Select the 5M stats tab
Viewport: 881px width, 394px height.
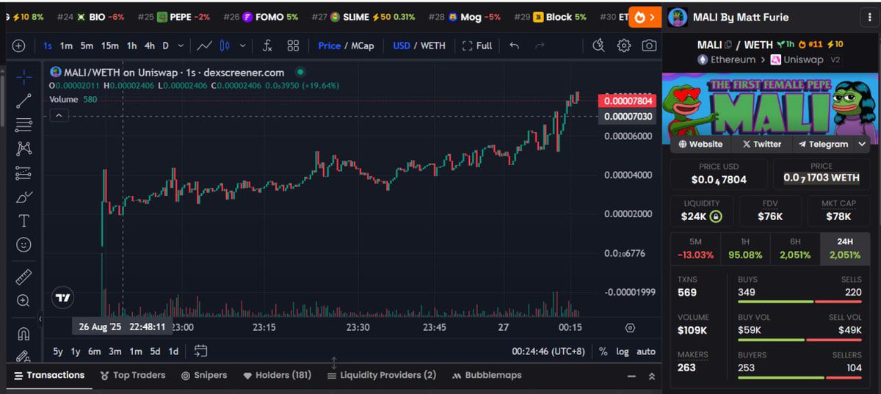click(x=695, y=249)
